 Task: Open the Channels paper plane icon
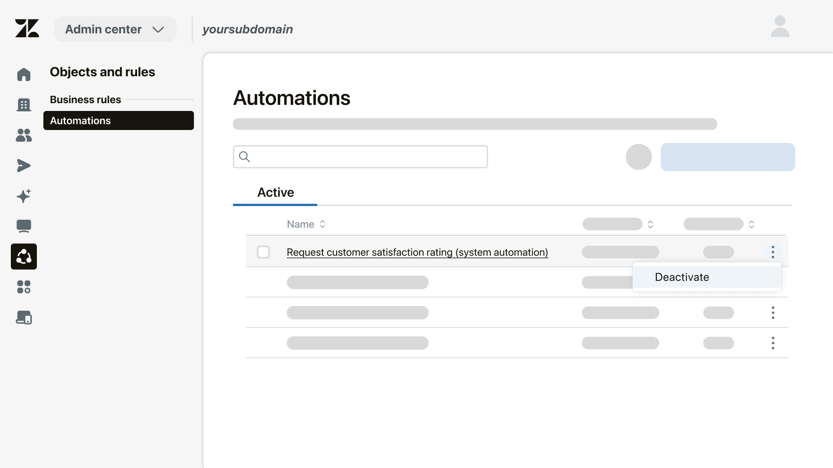[23, 166]
